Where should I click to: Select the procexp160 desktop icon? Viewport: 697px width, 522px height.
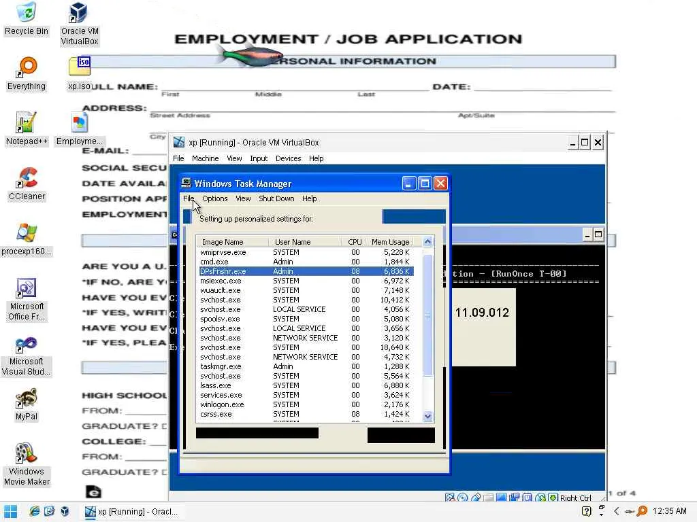(27, 239)
